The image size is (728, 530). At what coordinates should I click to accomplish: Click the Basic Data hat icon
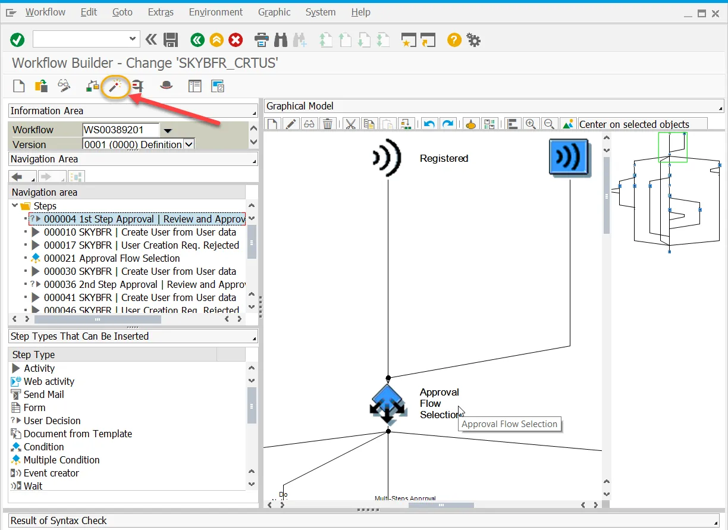[167, 86]
